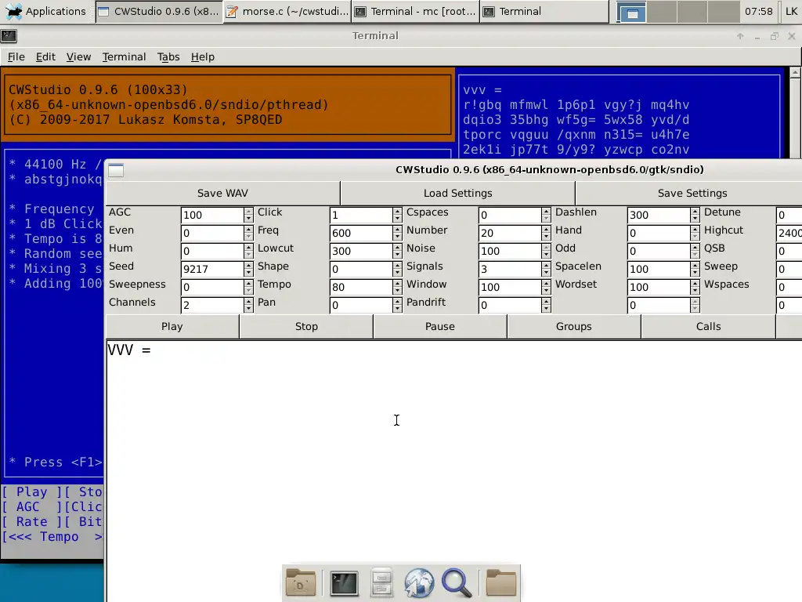Click the Highcut field showing 2400

tap(789, 233)
